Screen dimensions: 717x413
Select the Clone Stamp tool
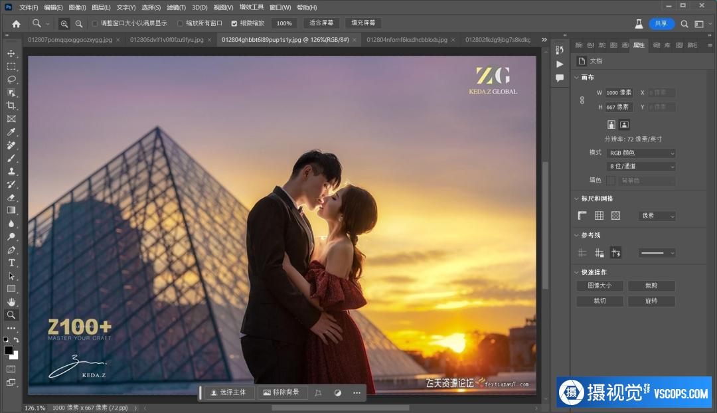click(11, 171)
